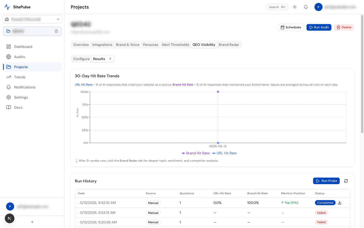
Task: Open Notifications in the sidebar
Action: [x=32, y=87]
